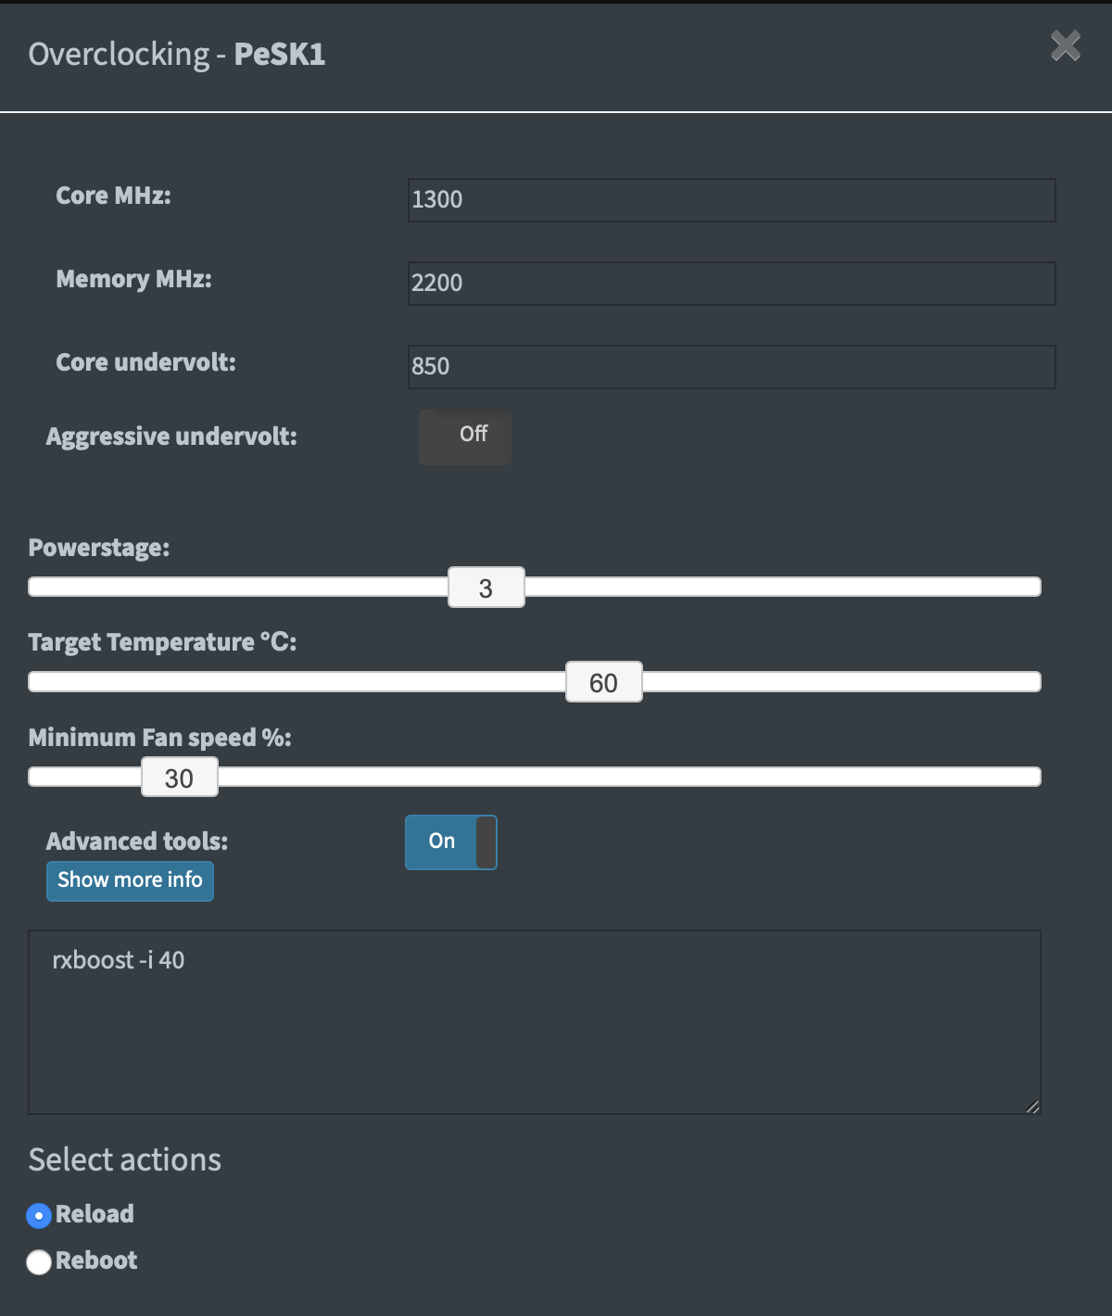The width and height of the screenshot is (1112, 1316).
Task: Open Show more info
Action: pyautogui.click(x=130, y=880)
